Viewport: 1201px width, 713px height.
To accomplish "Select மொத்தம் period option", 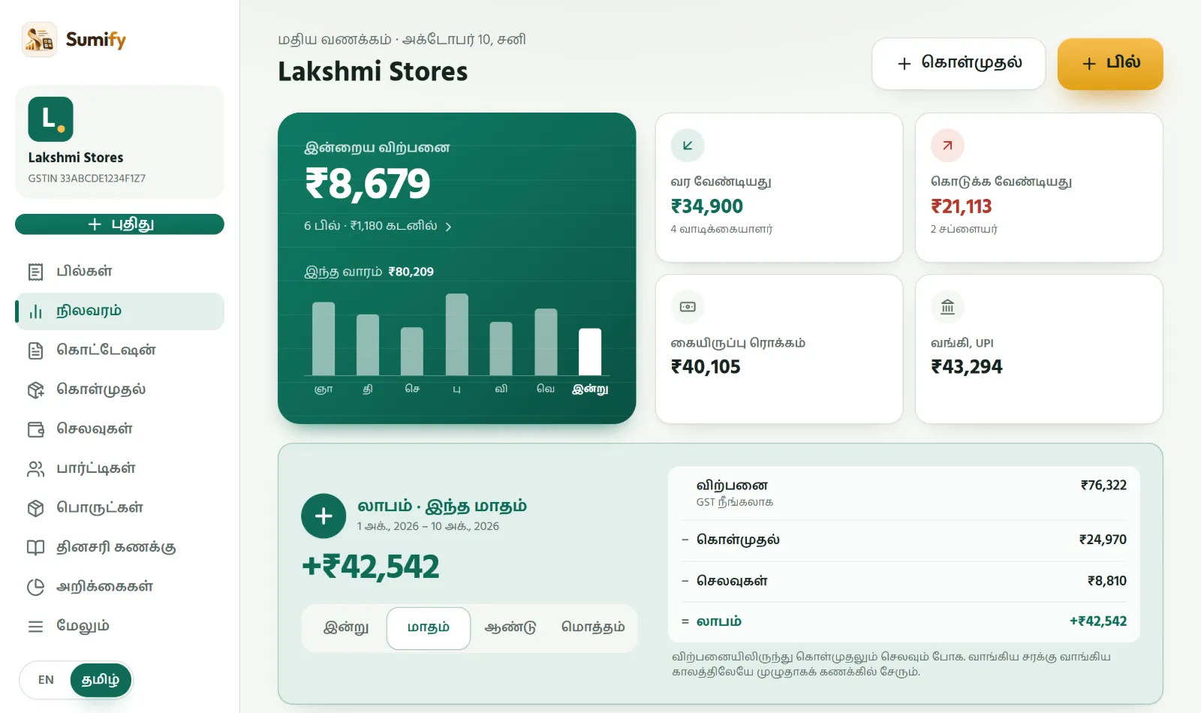I will click(x=593, y=628).
